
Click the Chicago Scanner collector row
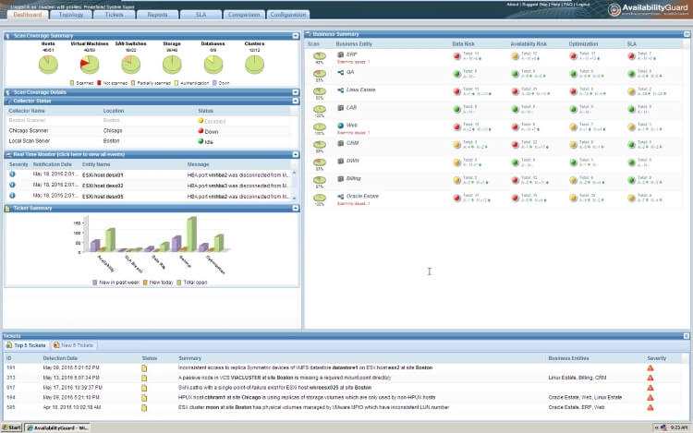[148, 131]
